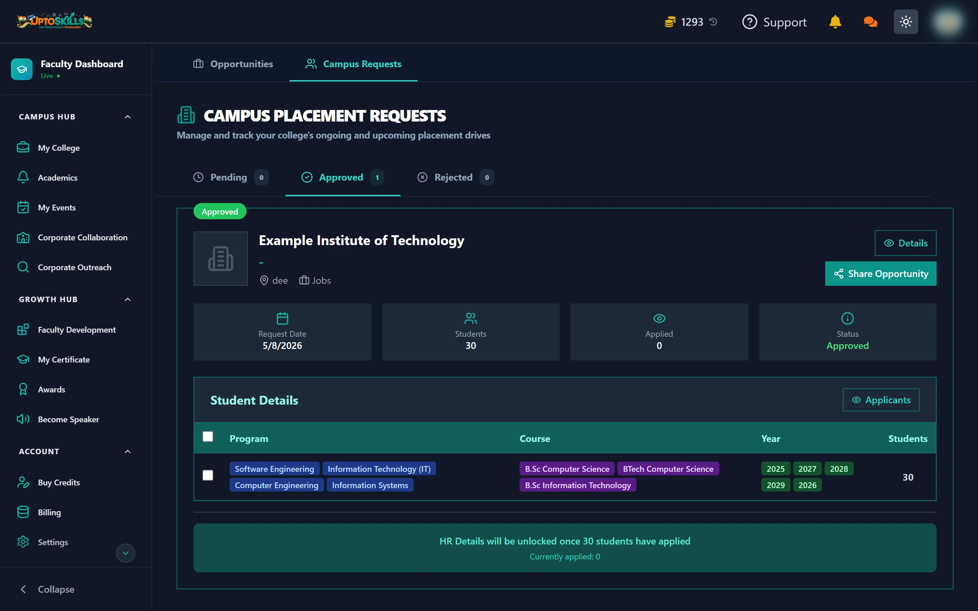Click the B.Sc Computer Science tag
Viewport: 978px width, 611px height.
(567, 469)
